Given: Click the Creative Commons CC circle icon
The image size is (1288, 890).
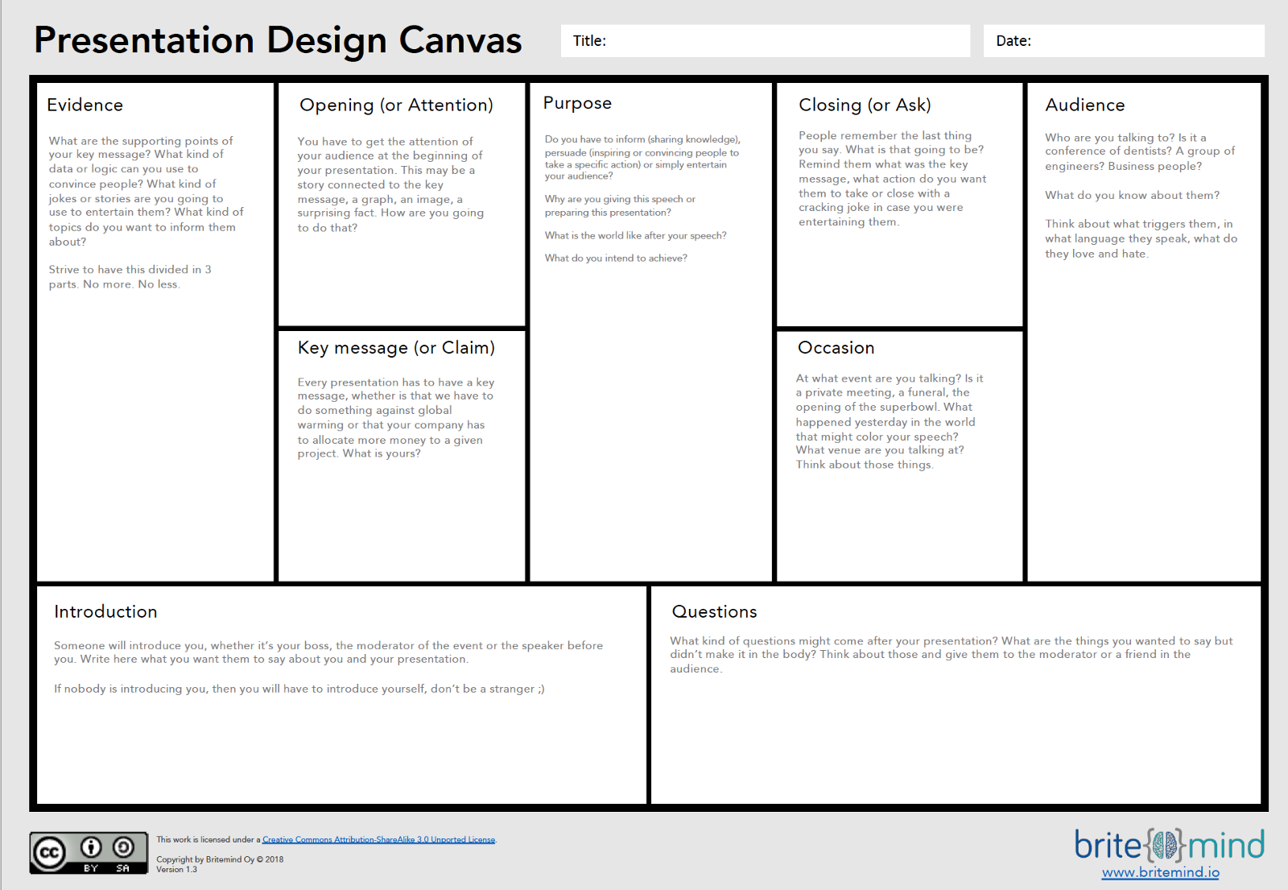Looking at the screenshot, I should point(50,852).
